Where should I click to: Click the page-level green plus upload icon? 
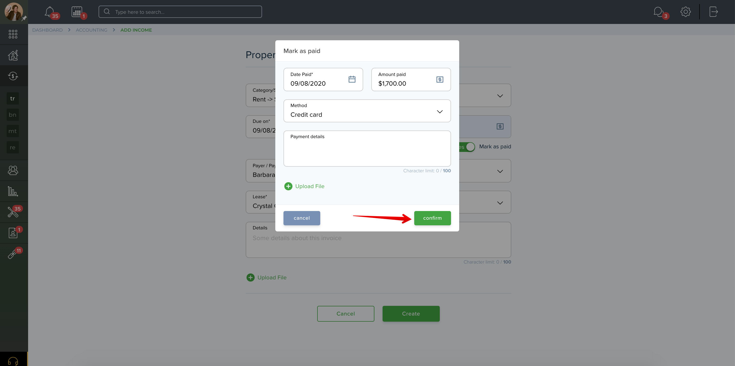coord(251,277)
